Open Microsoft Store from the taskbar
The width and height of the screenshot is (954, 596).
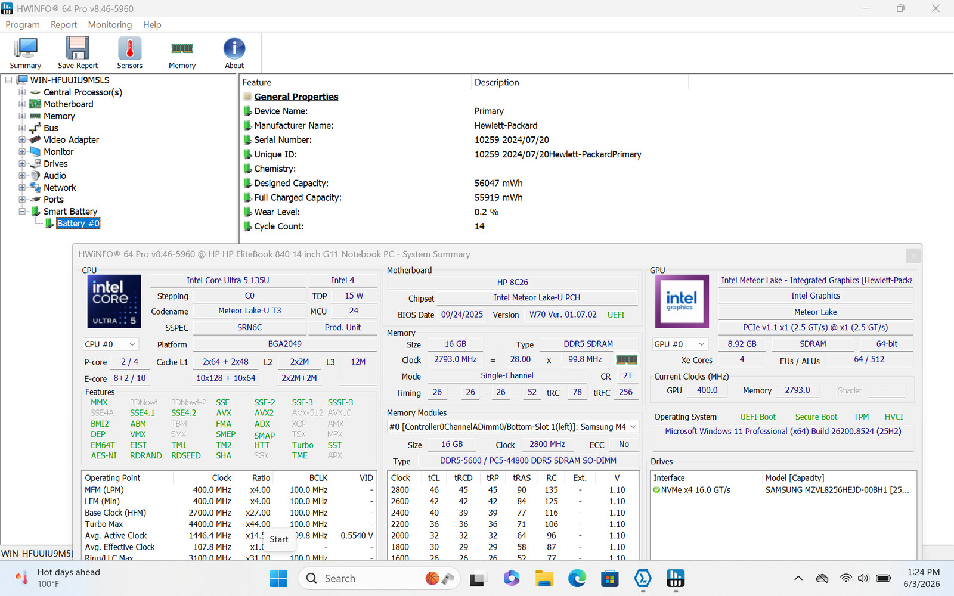(609, 578)
